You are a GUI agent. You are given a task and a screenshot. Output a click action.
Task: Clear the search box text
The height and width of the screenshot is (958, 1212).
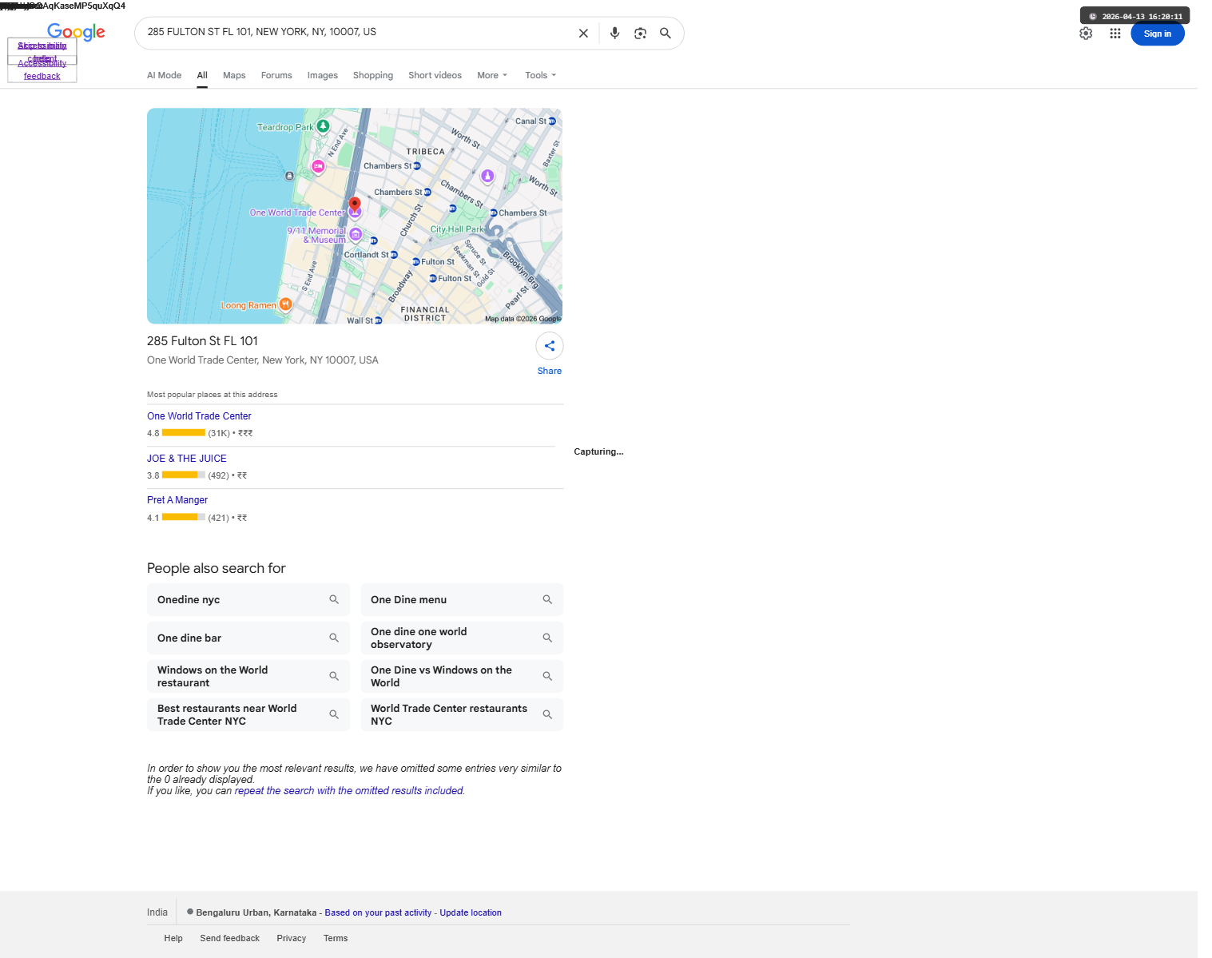coord(583,34)
